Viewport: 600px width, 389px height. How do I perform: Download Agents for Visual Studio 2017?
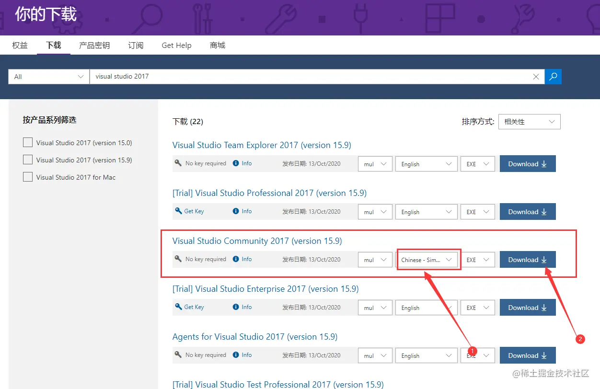pyautogui.click(x=528, y=355)
